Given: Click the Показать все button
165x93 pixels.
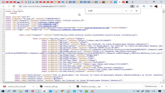Looking at the screenshot, I should pyautogui.click(x=151, y=86).
